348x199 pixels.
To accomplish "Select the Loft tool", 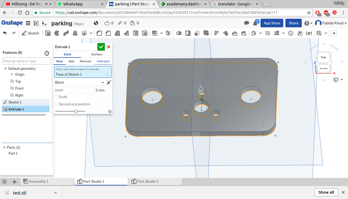I will point(75,33).
